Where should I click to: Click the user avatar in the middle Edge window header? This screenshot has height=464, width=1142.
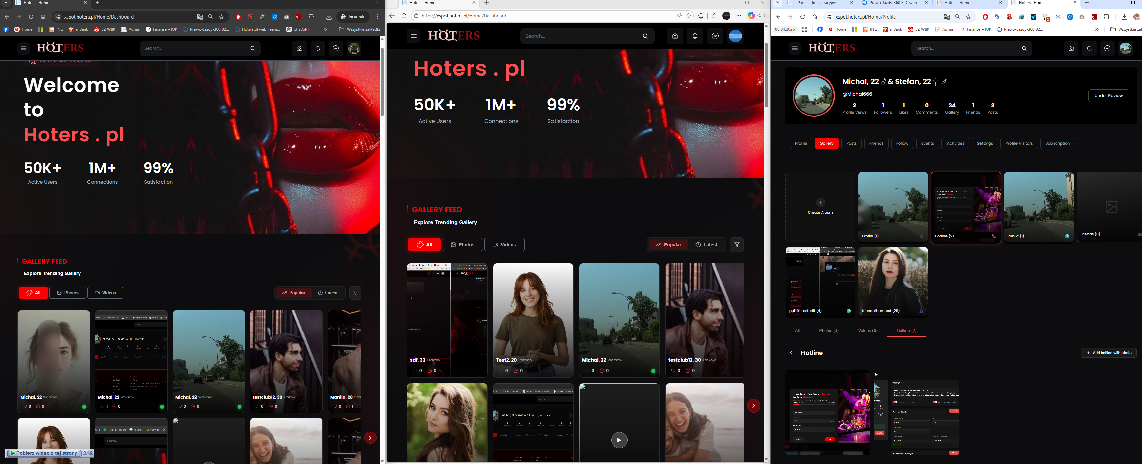736,36
